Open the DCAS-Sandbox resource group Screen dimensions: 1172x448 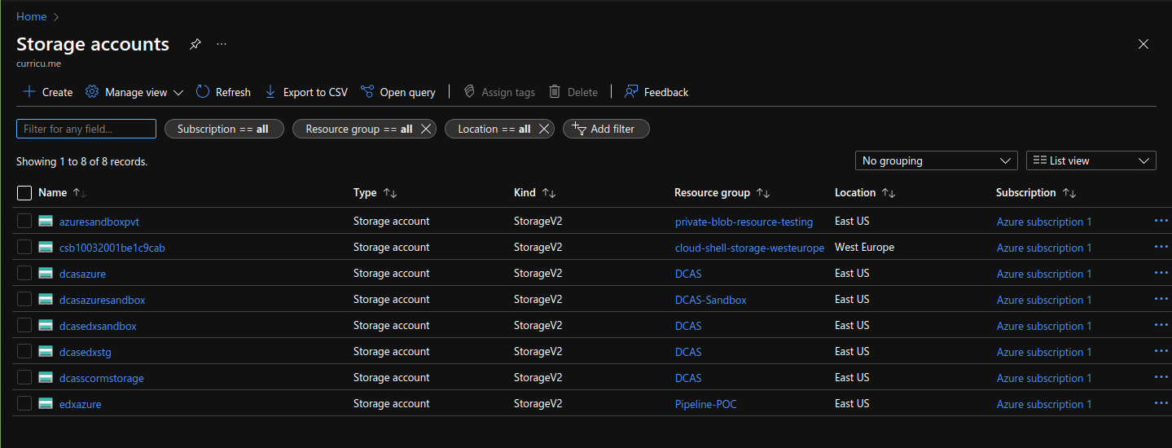pyautogui.click(x=711, y=300)
